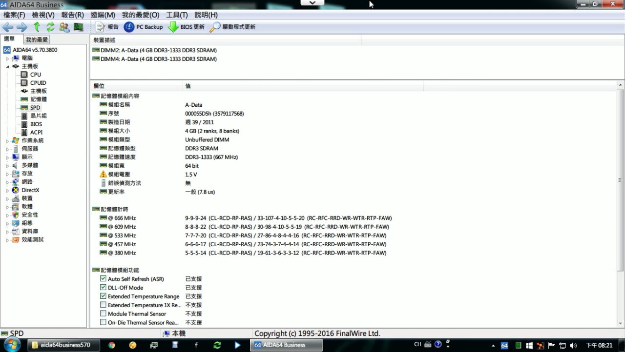The width and height of the screenshot is (625, 352).
Task: Click the green up-level arrow icon
Action: tap(37, 27)
